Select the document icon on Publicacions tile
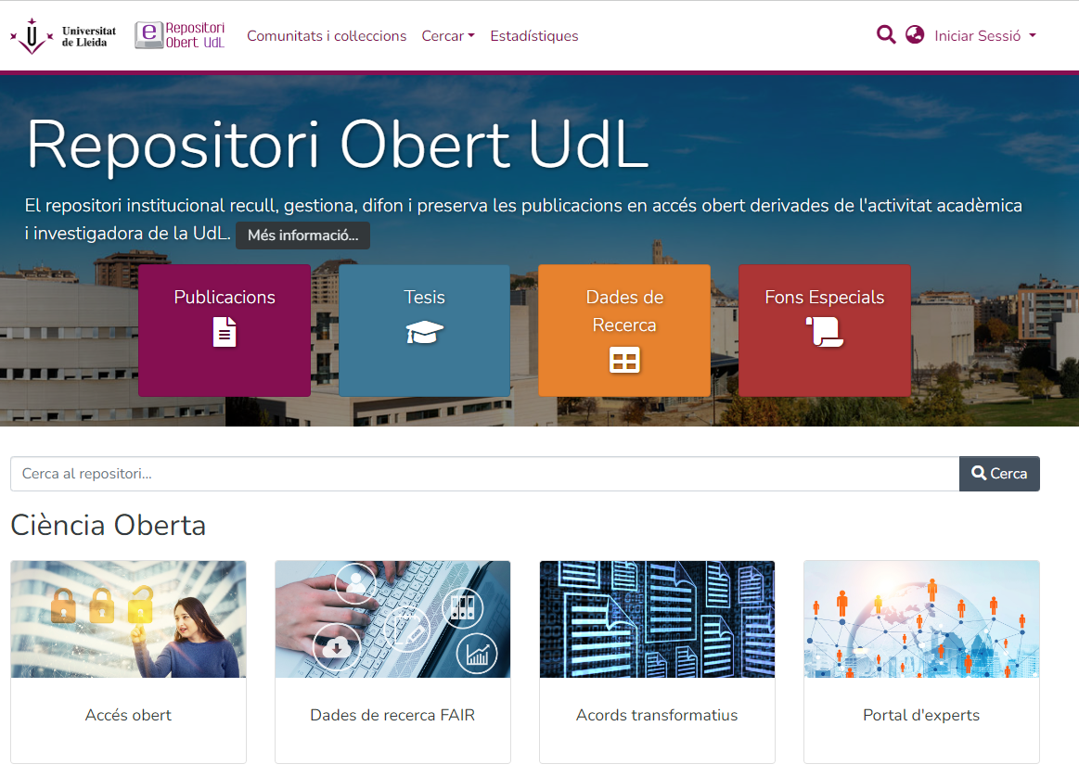Screen dimensions: 1079x777 [224, 333]
